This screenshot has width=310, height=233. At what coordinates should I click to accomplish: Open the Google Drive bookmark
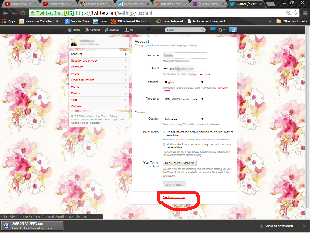point(77,21)
